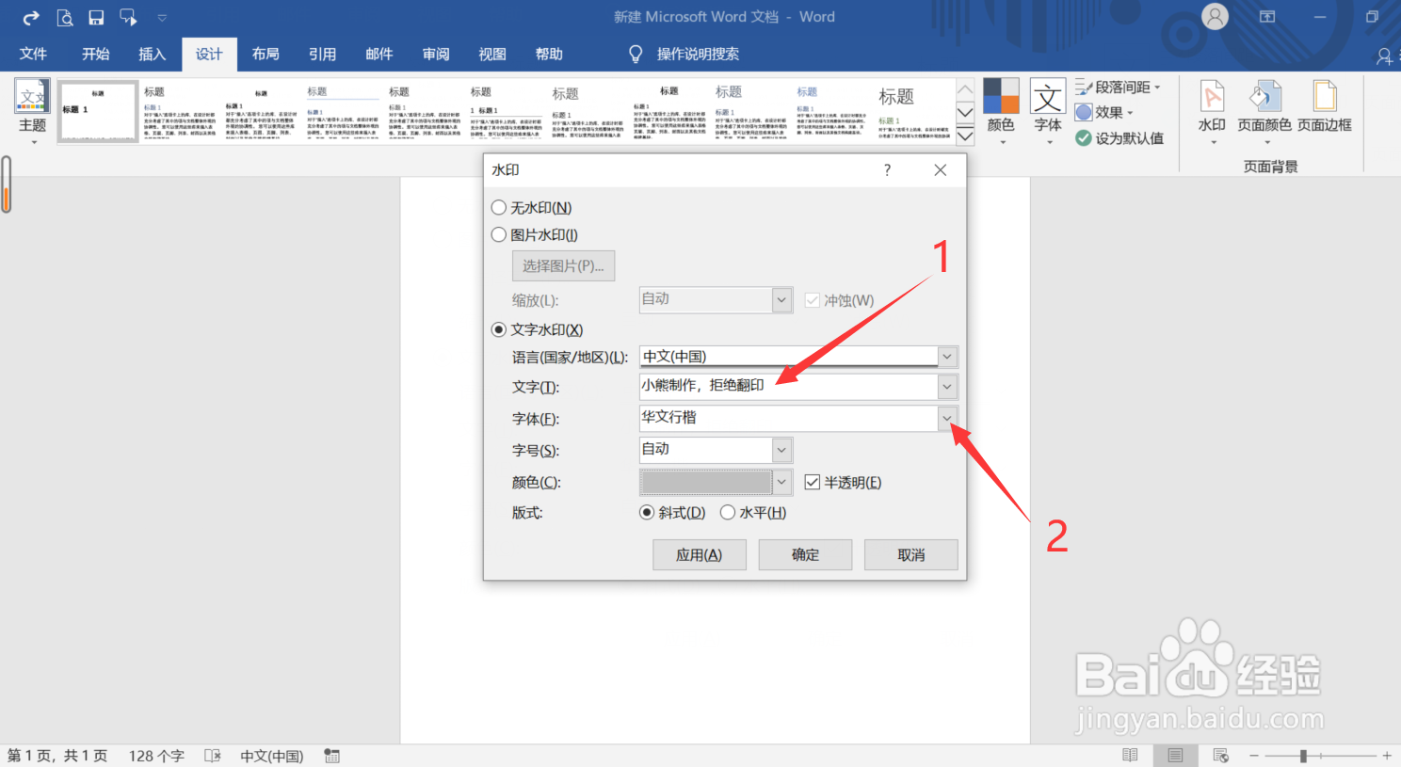Open the Watermark (水印) ribbon button
This screenshot has width=1401, height=767.
click(x=1212, y=112)
